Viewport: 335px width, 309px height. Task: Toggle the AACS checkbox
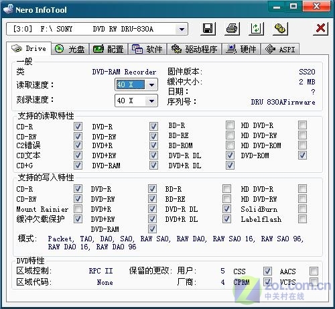[x=314, y=271]
